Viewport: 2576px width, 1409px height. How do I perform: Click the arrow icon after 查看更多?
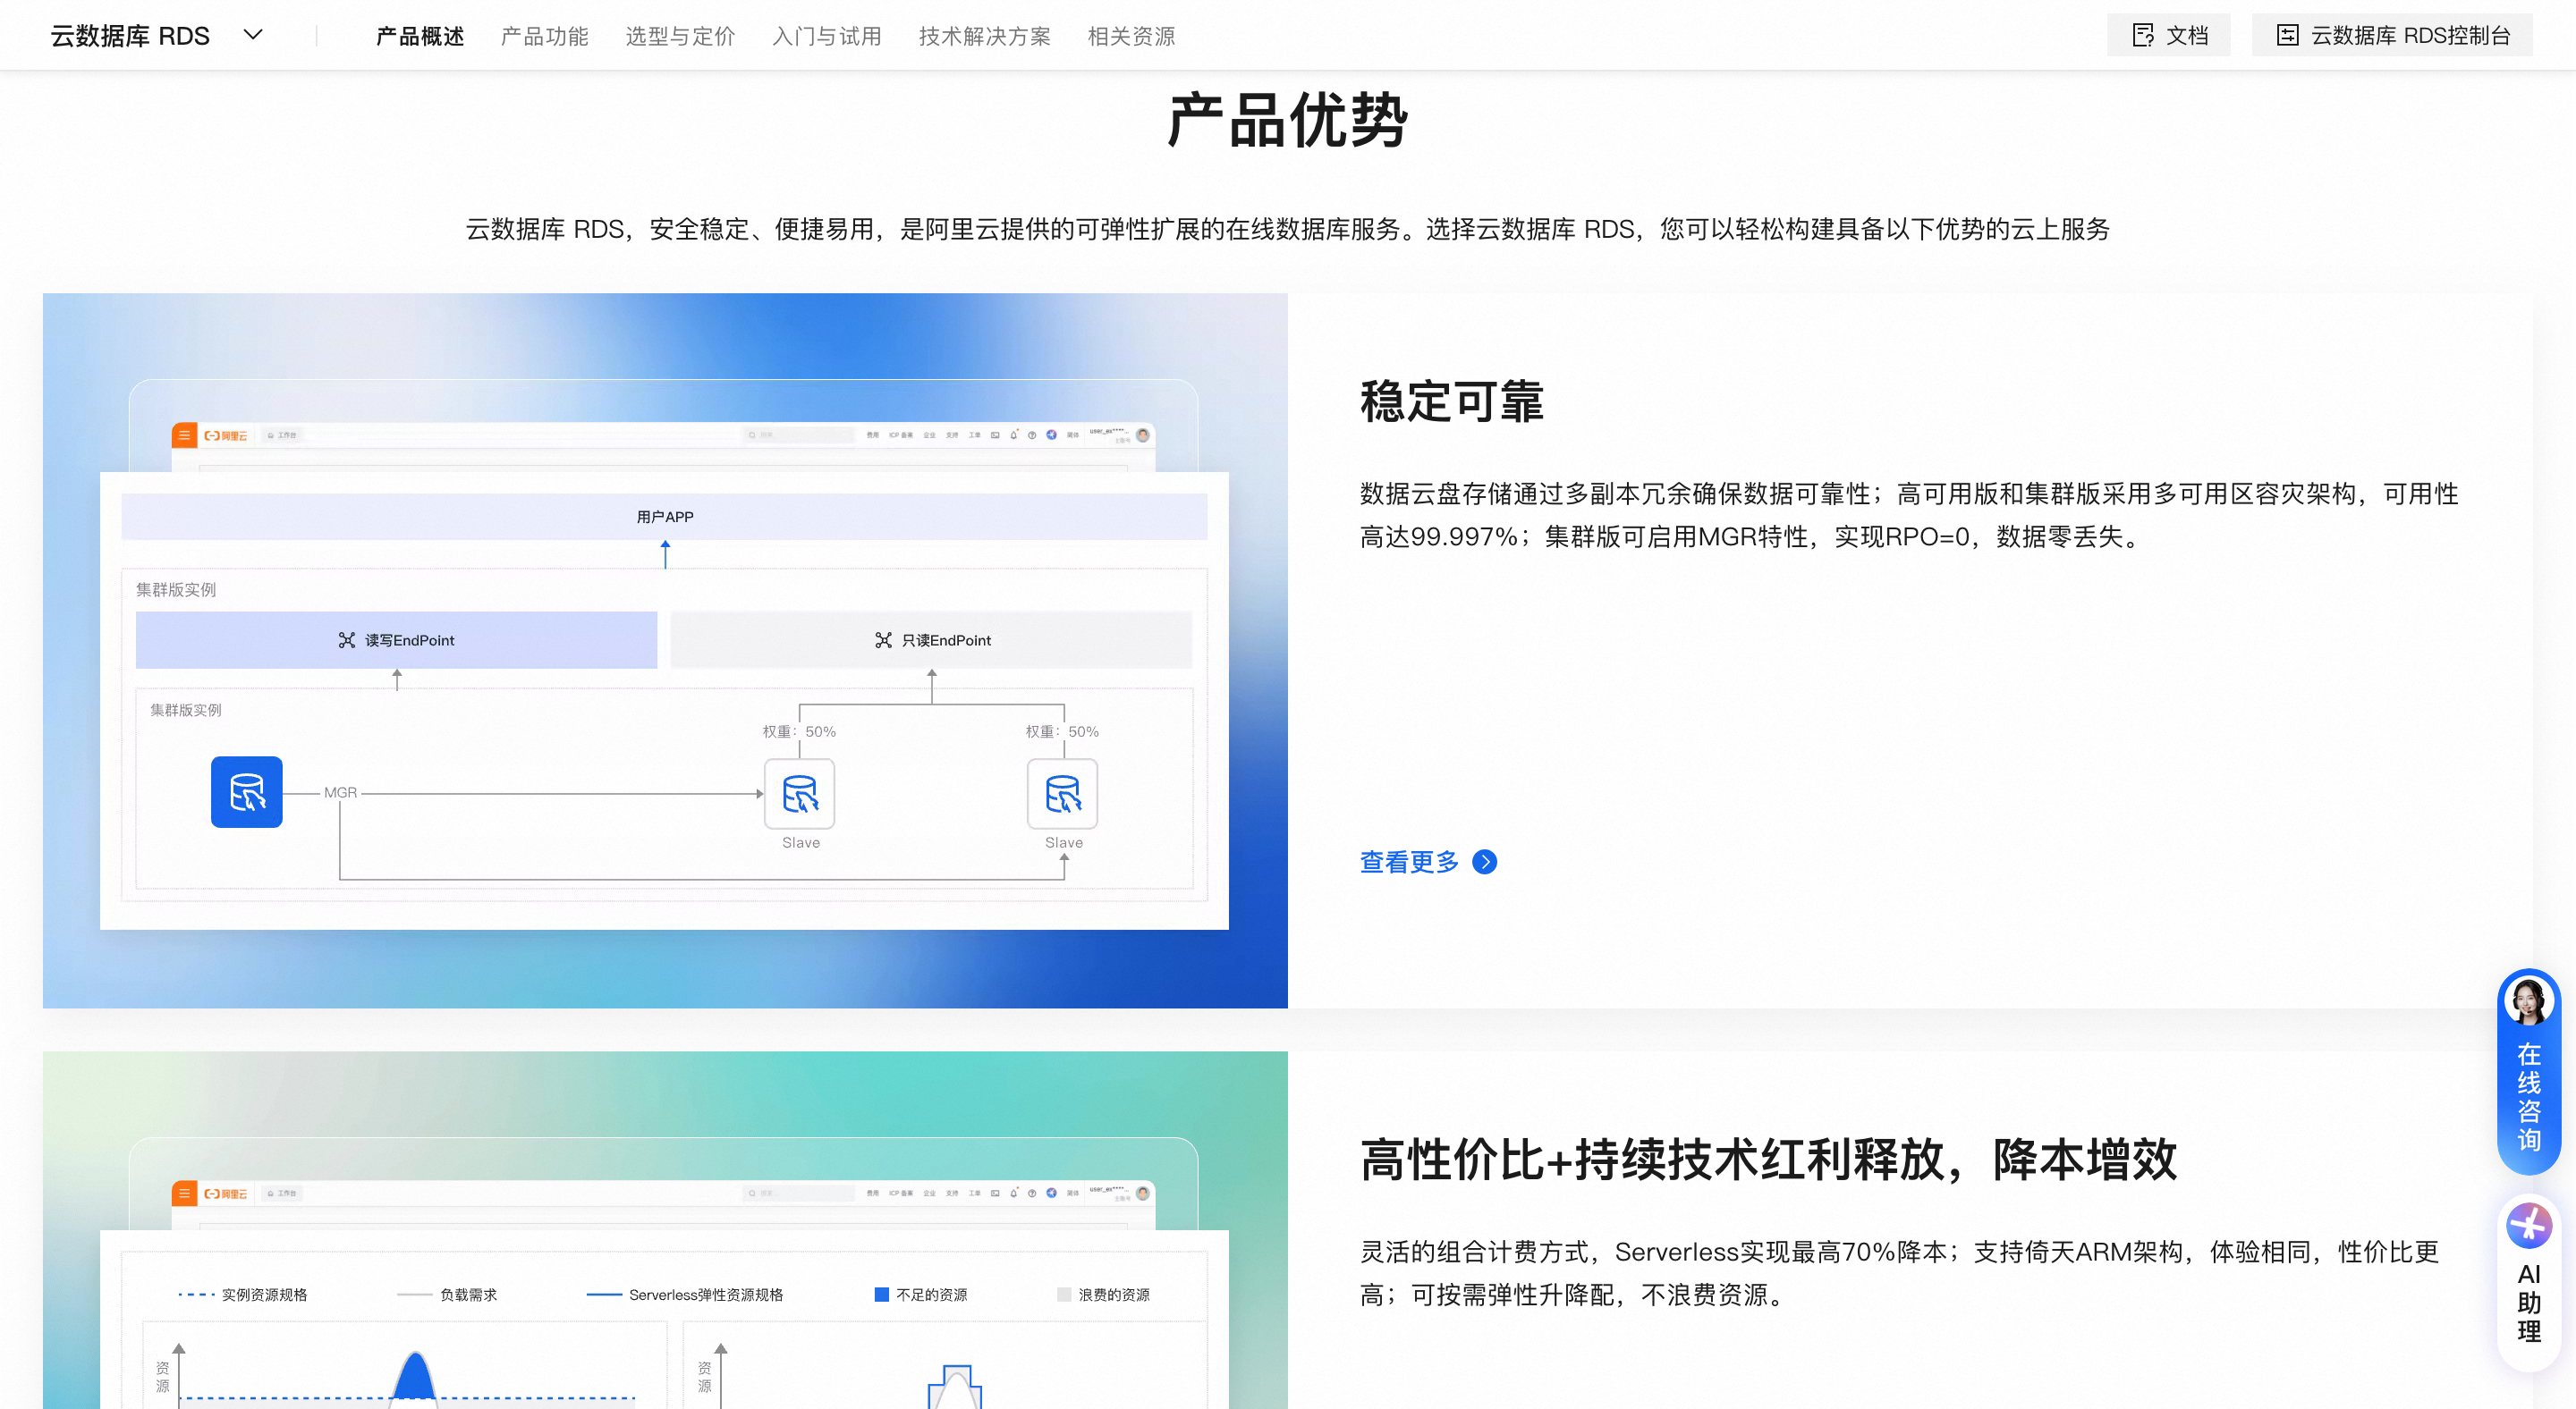[1485, 861]
